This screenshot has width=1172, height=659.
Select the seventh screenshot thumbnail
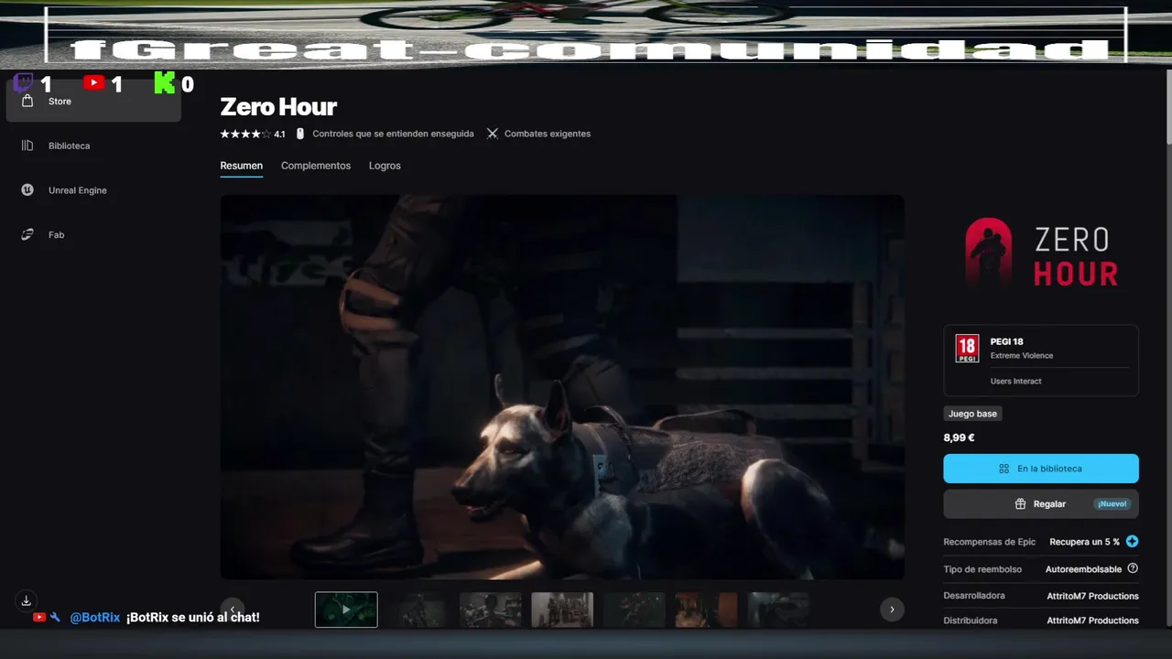coord(778,610)
